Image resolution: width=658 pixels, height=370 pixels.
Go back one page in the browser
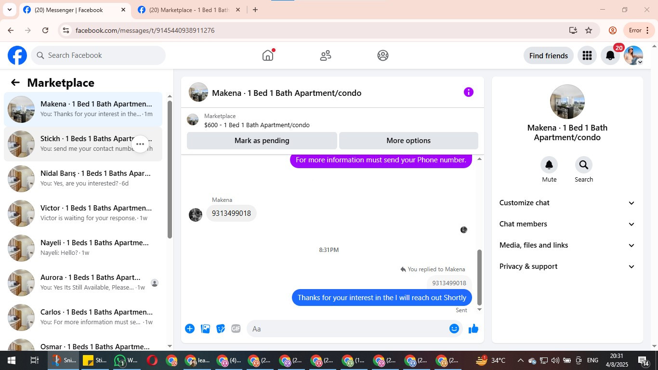[11, 30]
